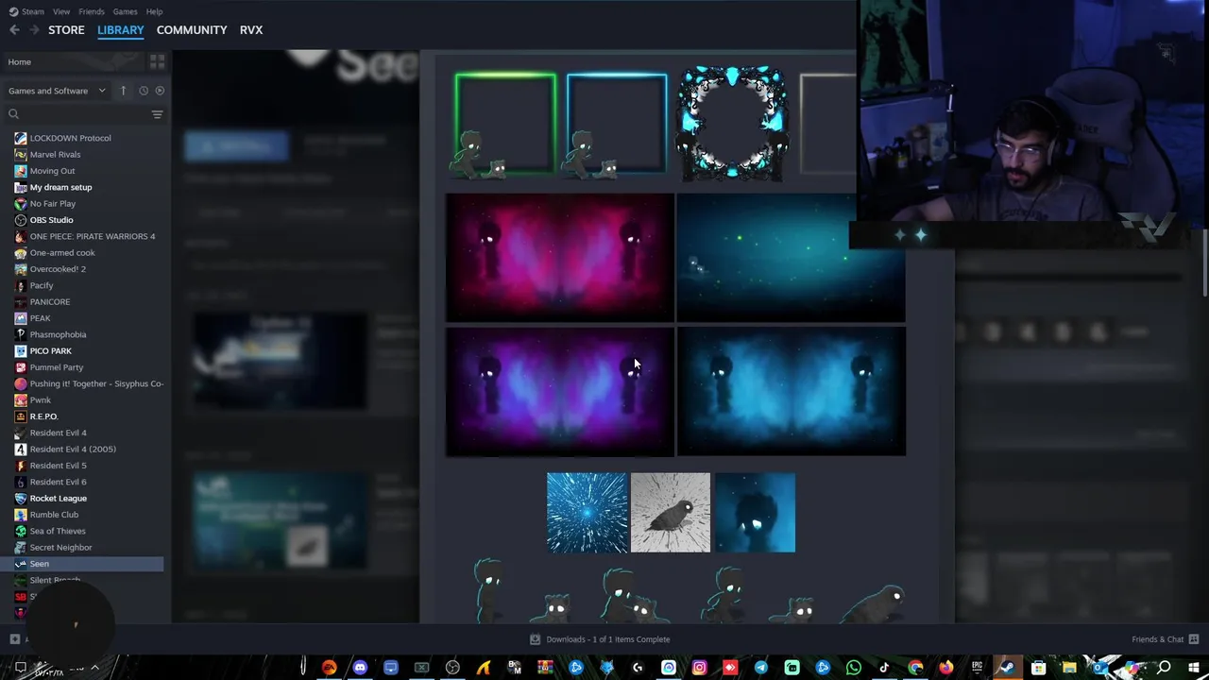Screen dimensions: 1209x680
Task: Click the Pummel Party game icon
Action: (x=20, y=367)
